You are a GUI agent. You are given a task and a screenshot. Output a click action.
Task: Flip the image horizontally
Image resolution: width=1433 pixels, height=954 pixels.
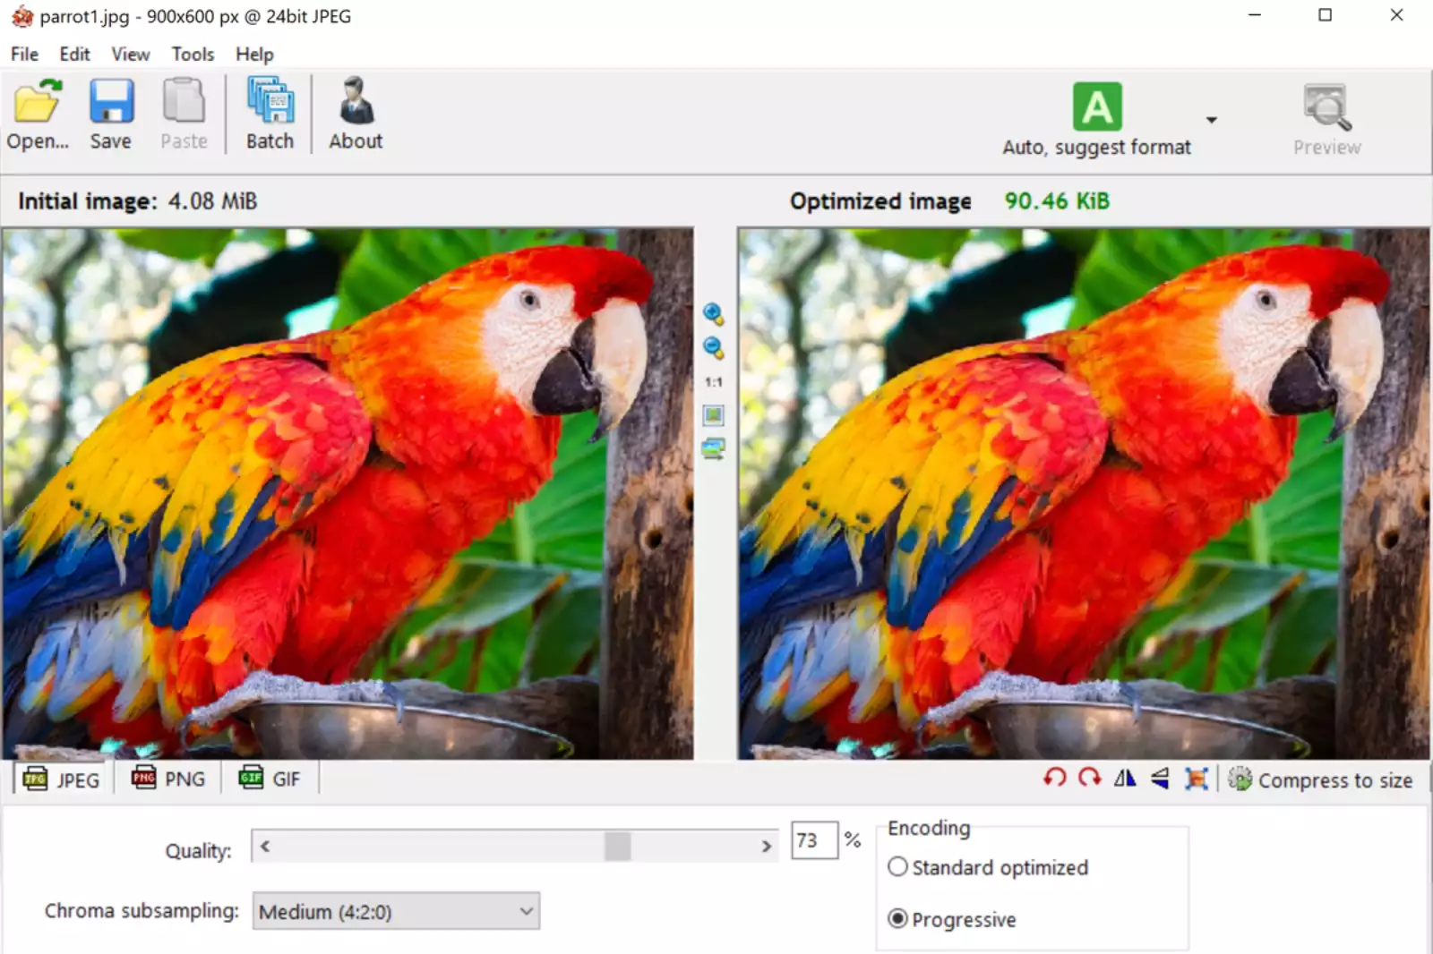click(x=1124, y=778)
